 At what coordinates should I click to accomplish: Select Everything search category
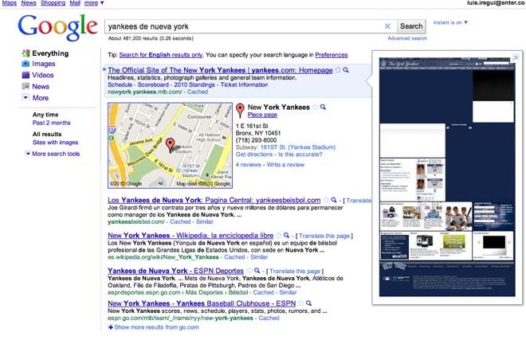click(x=50, y=53)
